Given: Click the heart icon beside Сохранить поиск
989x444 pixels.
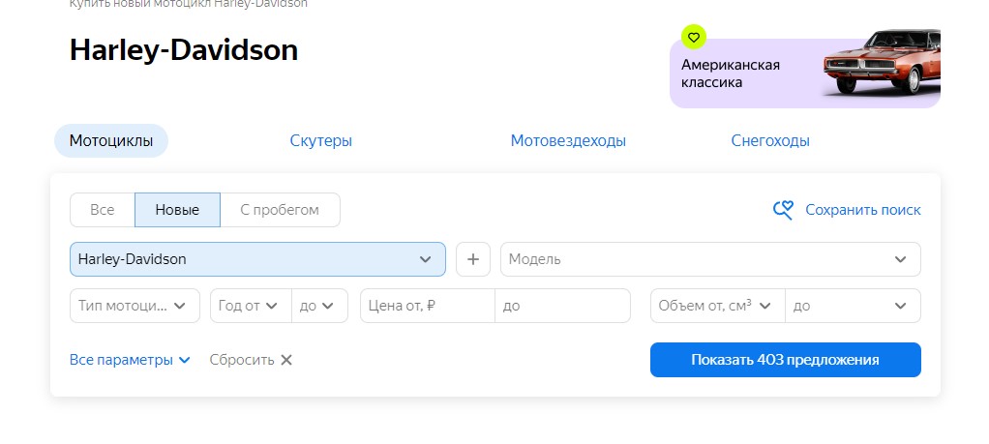Looking at the screenshot, I should 783,210.
